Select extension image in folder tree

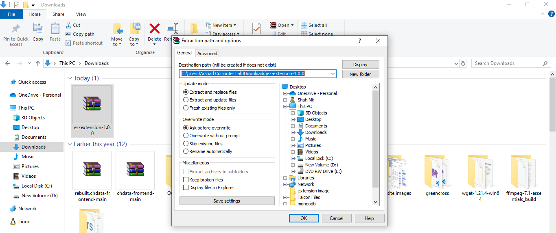313,191
